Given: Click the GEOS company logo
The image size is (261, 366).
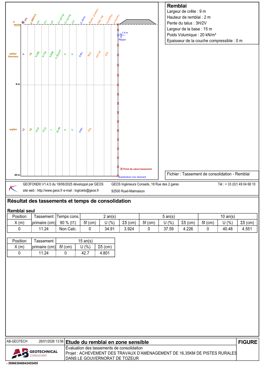Looking at the screenshot, I should [x=14, y=188].
